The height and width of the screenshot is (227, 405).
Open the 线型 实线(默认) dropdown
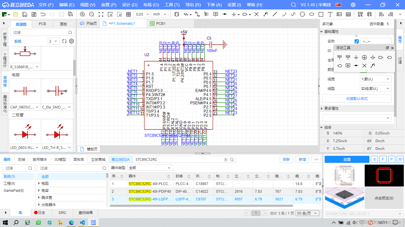[376, 88]
